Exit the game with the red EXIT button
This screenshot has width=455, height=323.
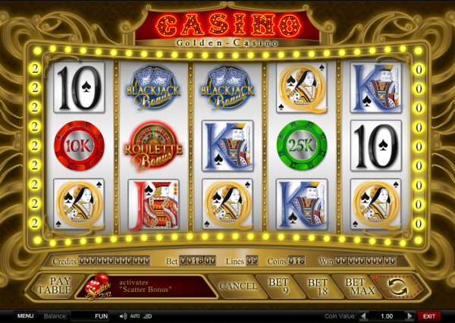(x=429, y=316)
